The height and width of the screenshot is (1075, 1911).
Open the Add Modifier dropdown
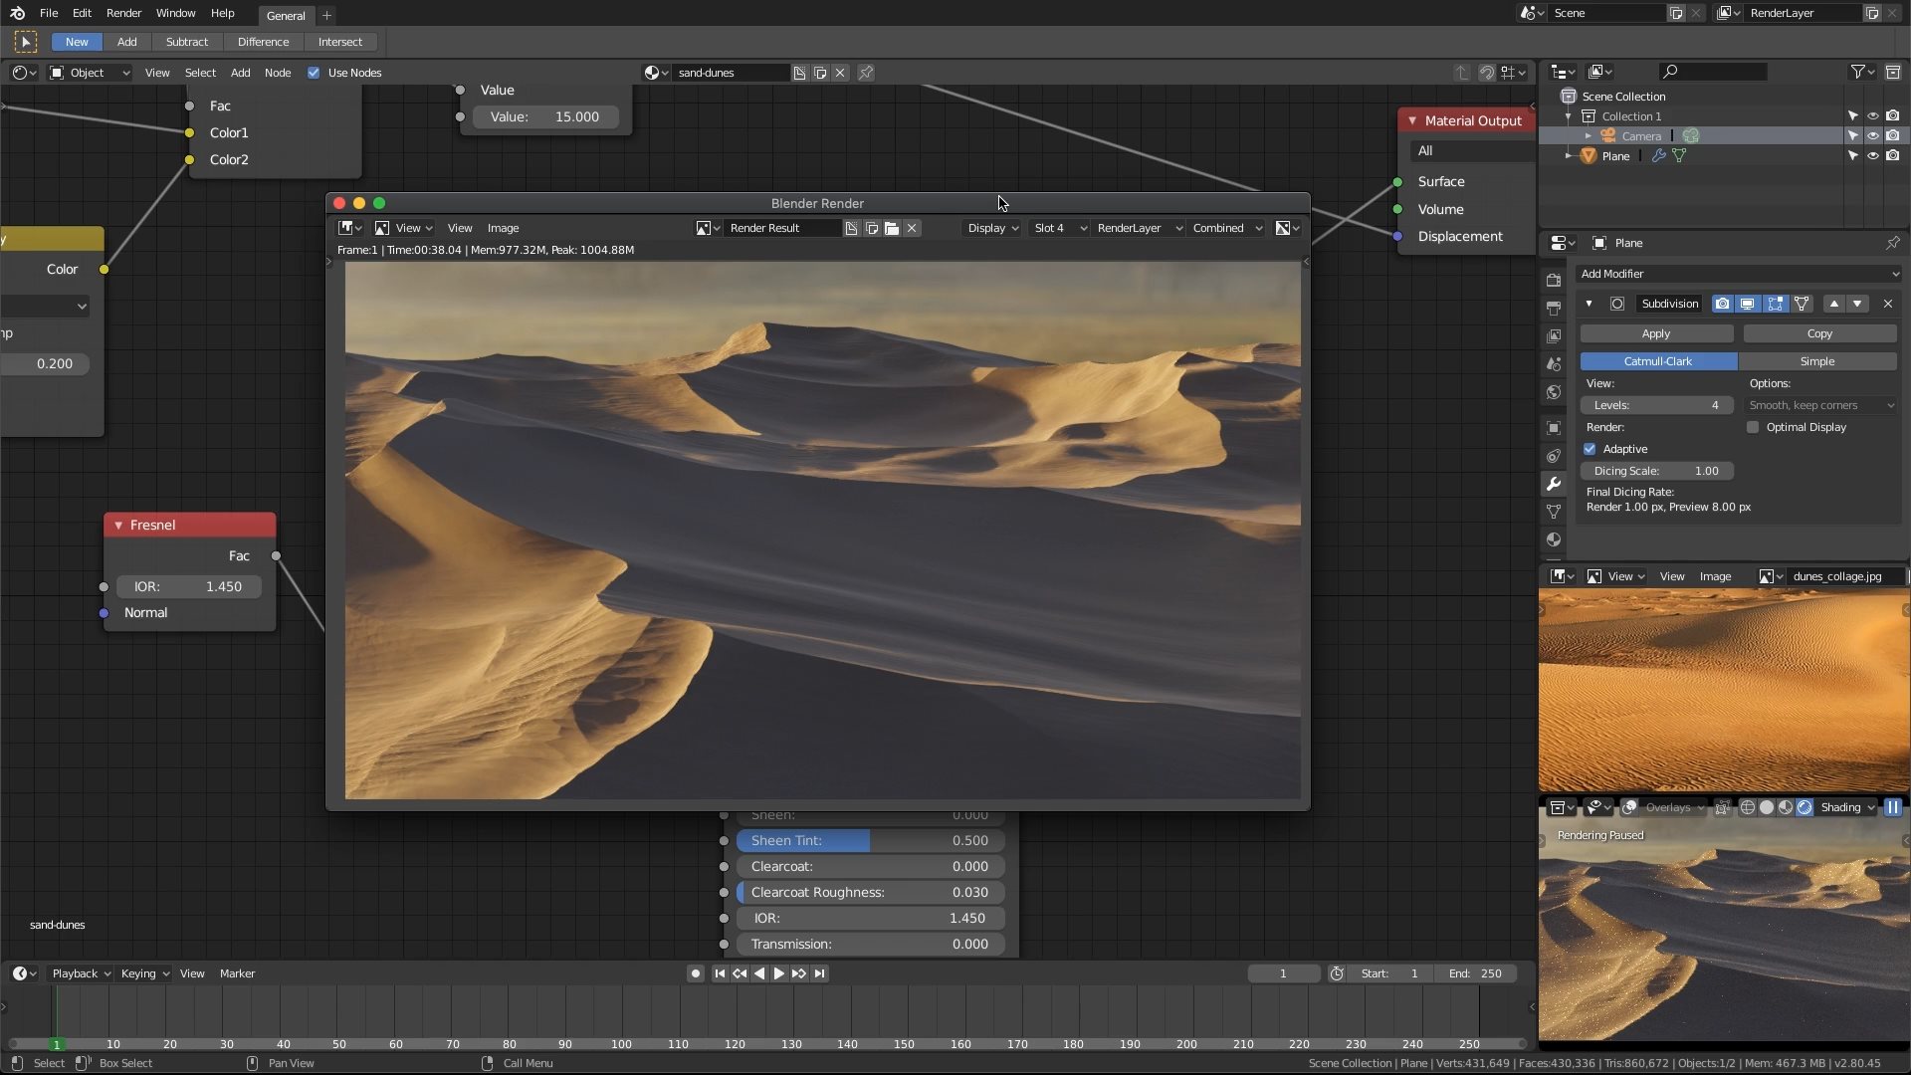coord(1738,274)
